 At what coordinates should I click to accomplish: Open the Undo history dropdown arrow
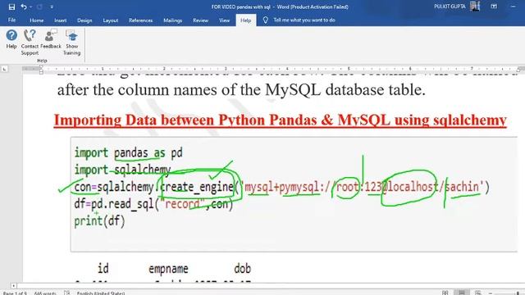[x=31, y=7]
